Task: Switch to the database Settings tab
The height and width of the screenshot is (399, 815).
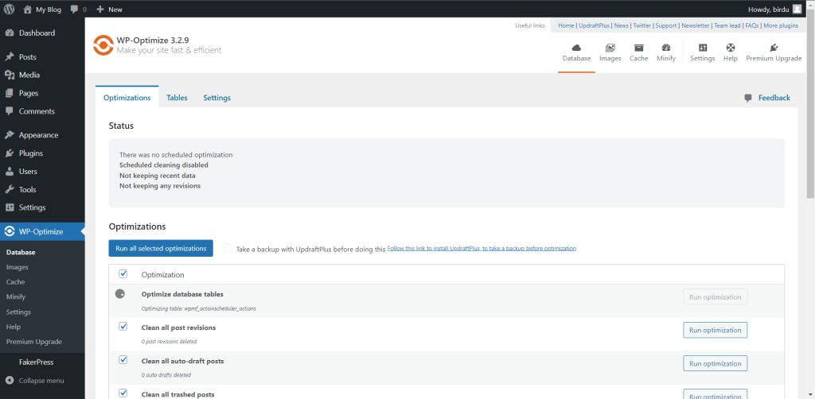Action: point(216,98)
